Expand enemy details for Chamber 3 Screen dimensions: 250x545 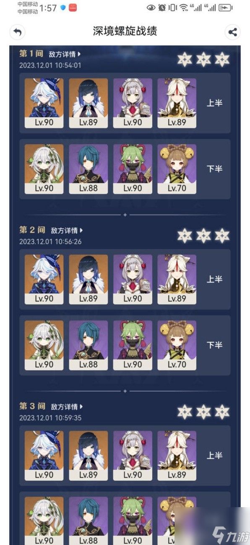tap(67, 407)
